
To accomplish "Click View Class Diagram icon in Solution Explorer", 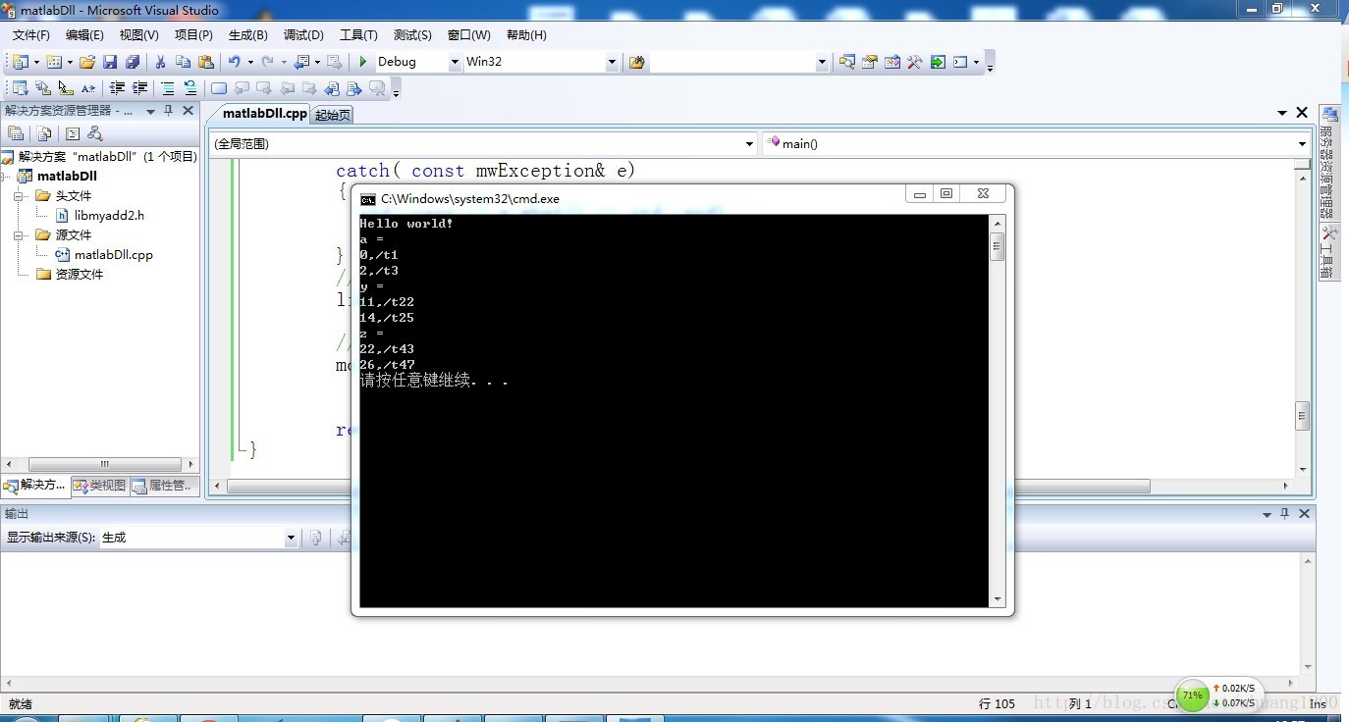I will coord(95,133).
